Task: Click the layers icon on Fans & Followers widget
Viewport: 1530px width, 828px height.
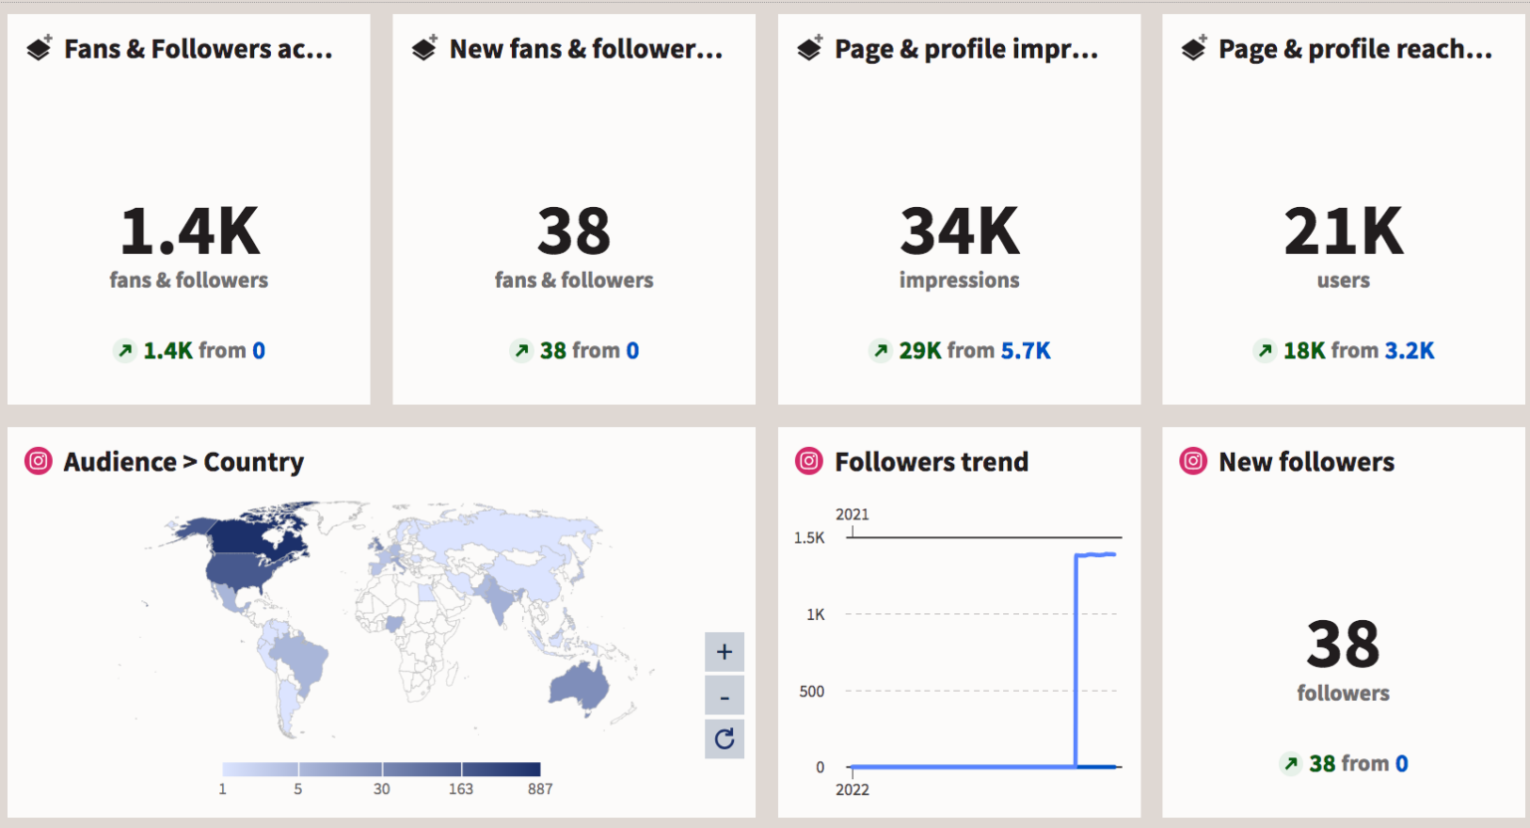Action: click(38, 48)
